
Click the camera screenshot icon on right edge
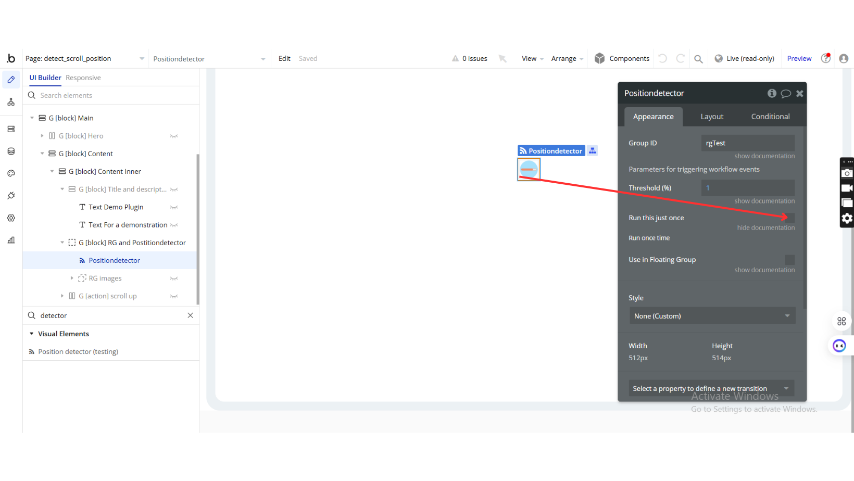[847, 173]
